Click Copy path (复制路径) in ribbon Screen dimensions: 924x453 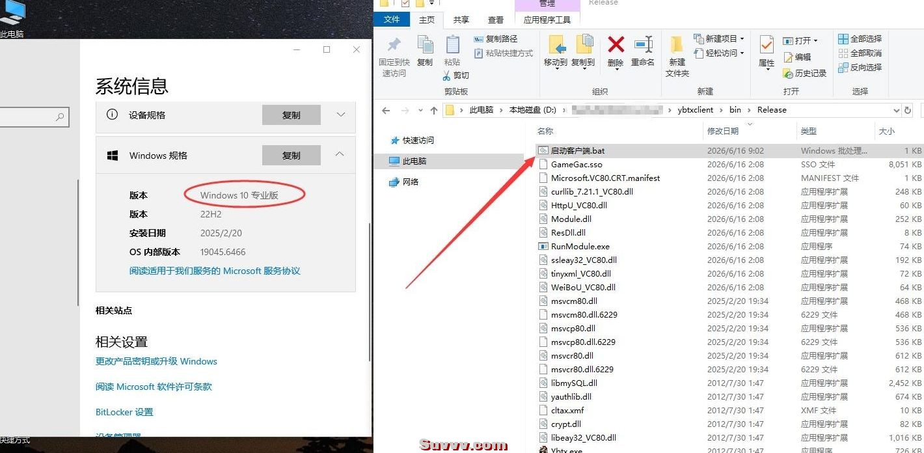tap(496, 39)
